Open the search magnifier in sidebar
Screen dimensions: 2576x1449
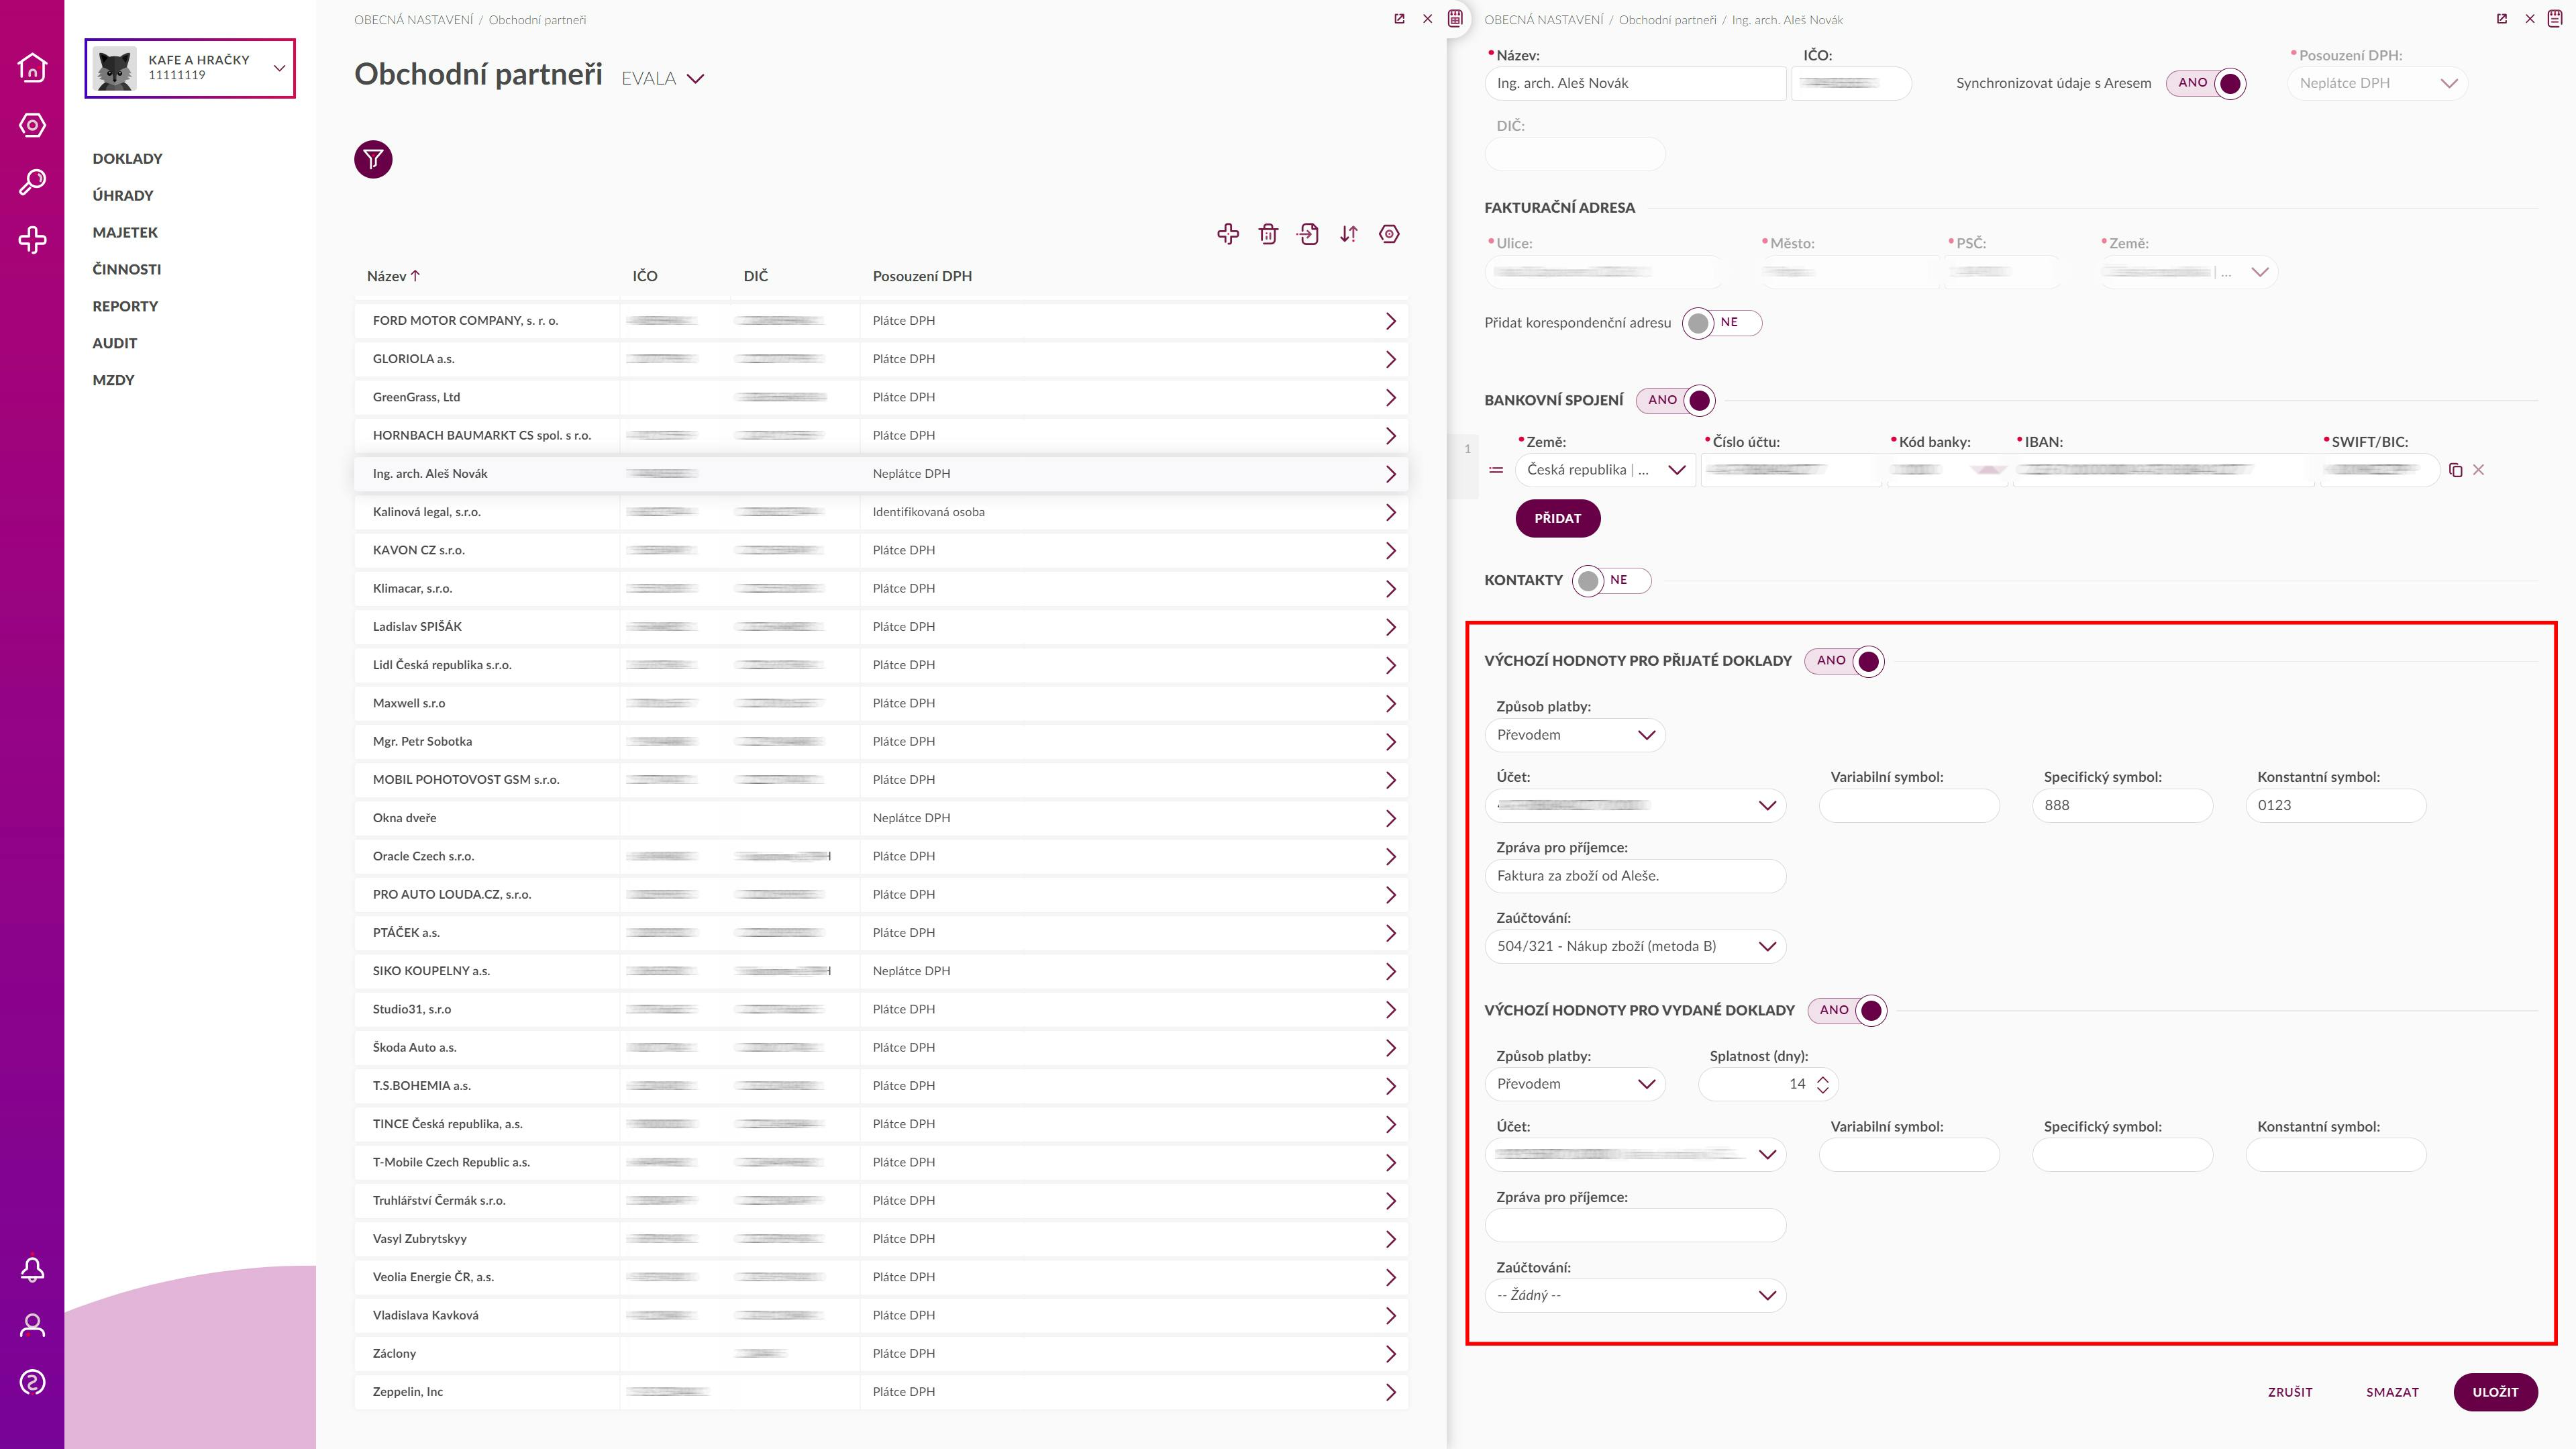32,182
